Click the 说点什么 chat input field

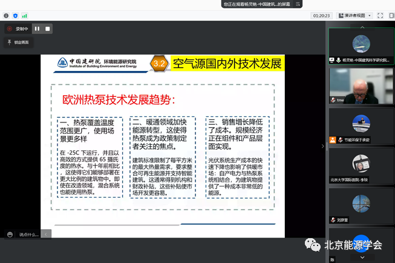point(28,235)
